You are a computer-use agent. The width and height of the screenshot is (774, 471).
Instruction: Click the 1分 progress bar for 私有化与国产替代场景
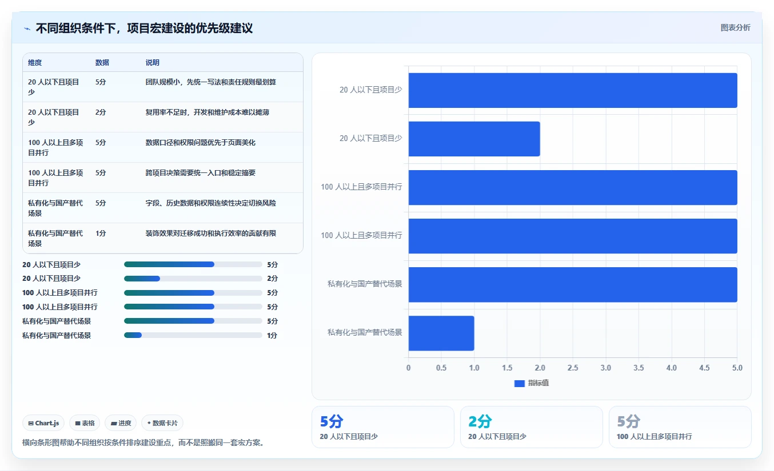tap(193, 336)
